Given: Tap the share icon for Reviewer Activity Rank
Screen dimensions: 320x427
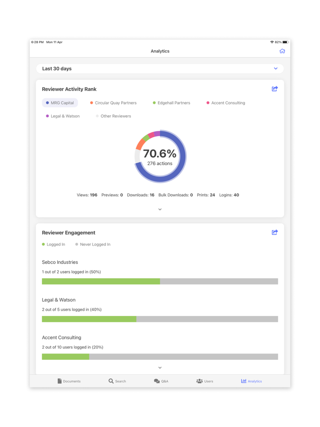Looking at the screenshot, I should (275, 89).
